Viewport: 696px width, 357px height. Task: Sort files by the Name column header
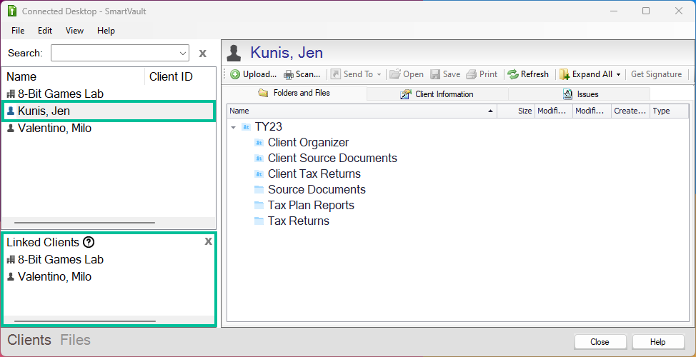coord(362,111)
